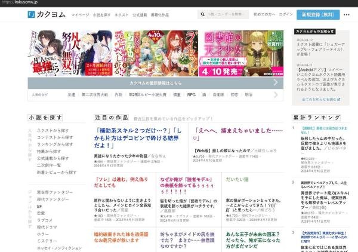Click the 累計ランキング heading
The image size is (358, 252).
316,118
